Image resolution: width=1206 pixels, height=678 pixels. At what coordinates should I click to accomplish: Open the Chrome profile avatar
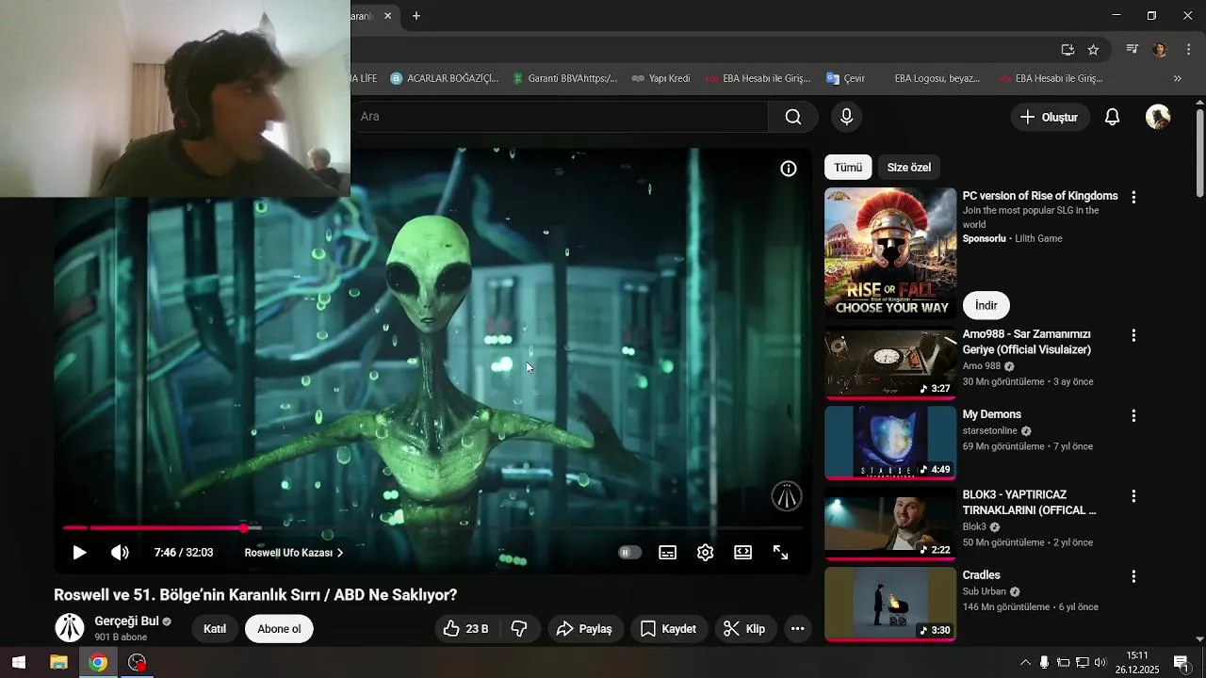[1160, 50]
